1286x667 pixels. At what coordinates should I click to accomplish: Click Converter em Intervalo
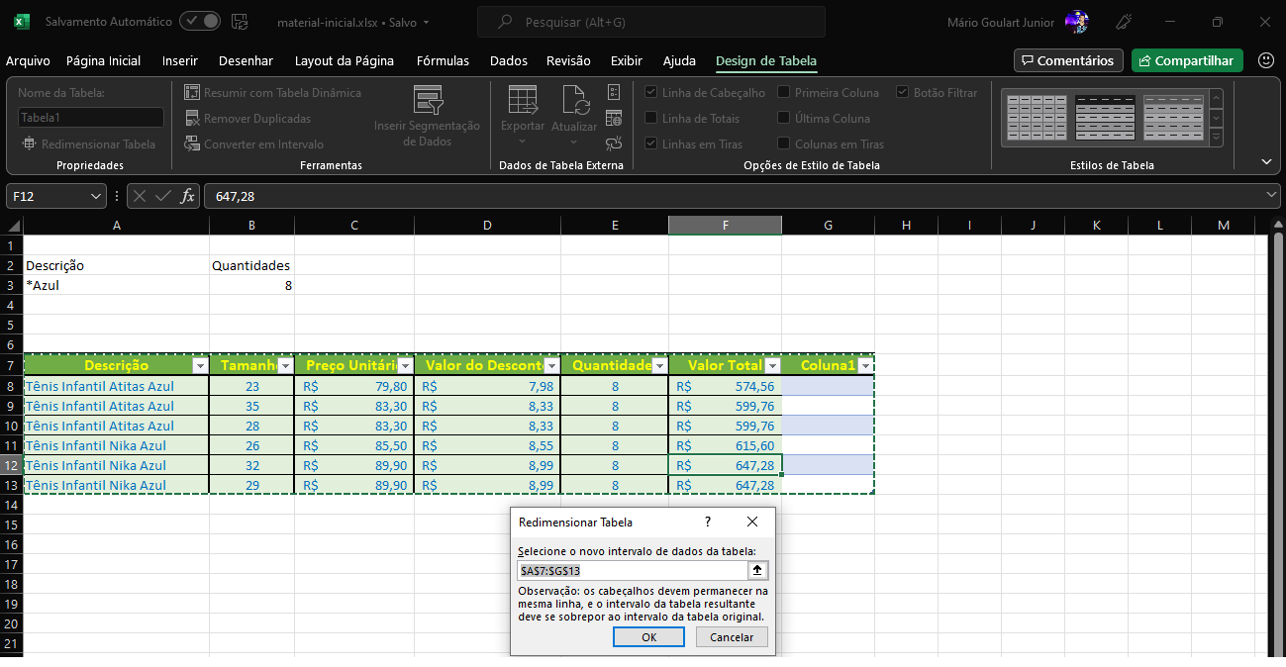pyautogui.click(x=254, y=143)
